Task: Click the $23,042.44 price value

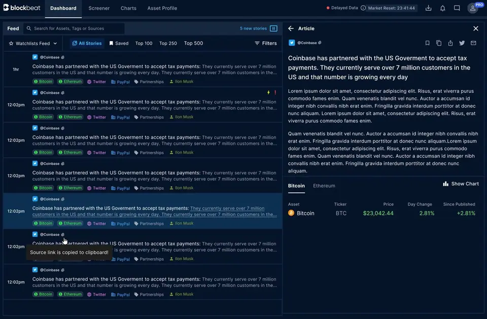Action: click(378, 213)
